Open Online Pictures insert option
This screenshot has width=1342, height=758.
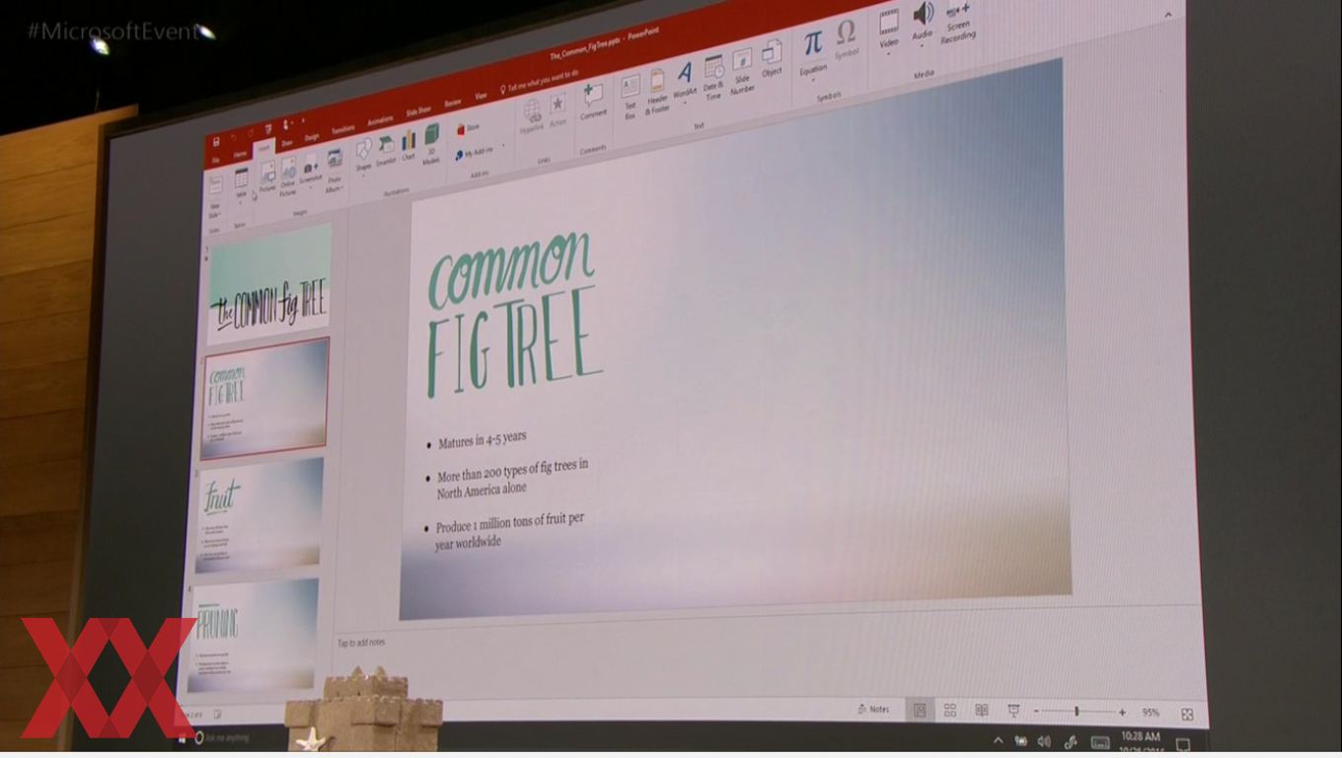[288, 176]
